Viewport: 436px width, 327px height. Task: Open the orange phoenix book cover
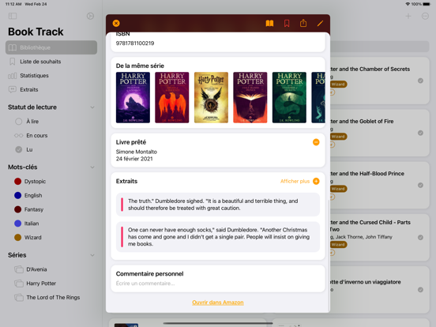pos(172,98)
